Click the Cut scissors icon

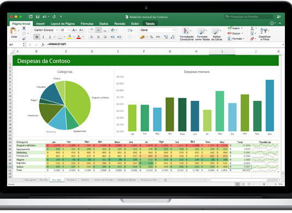24,28
